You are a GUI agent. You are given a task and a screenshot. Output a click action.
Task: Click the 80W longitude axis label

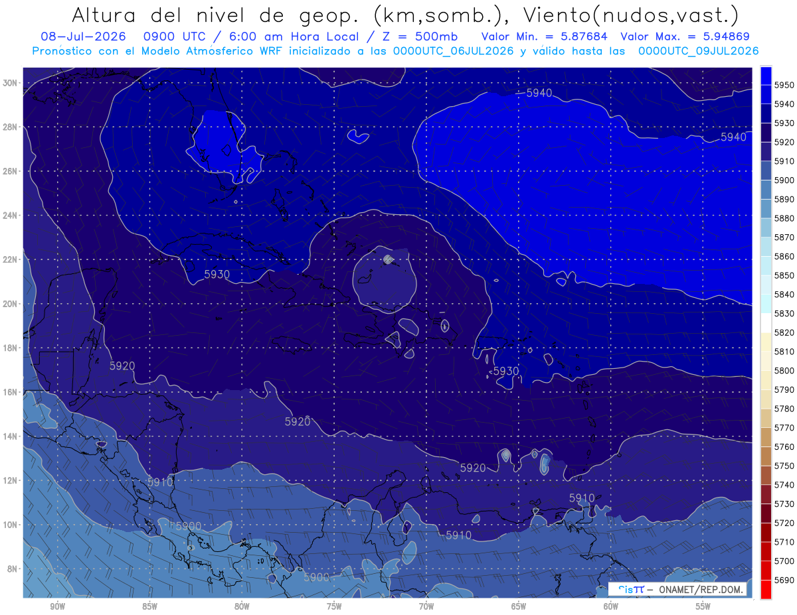click(x=242, y=606)
